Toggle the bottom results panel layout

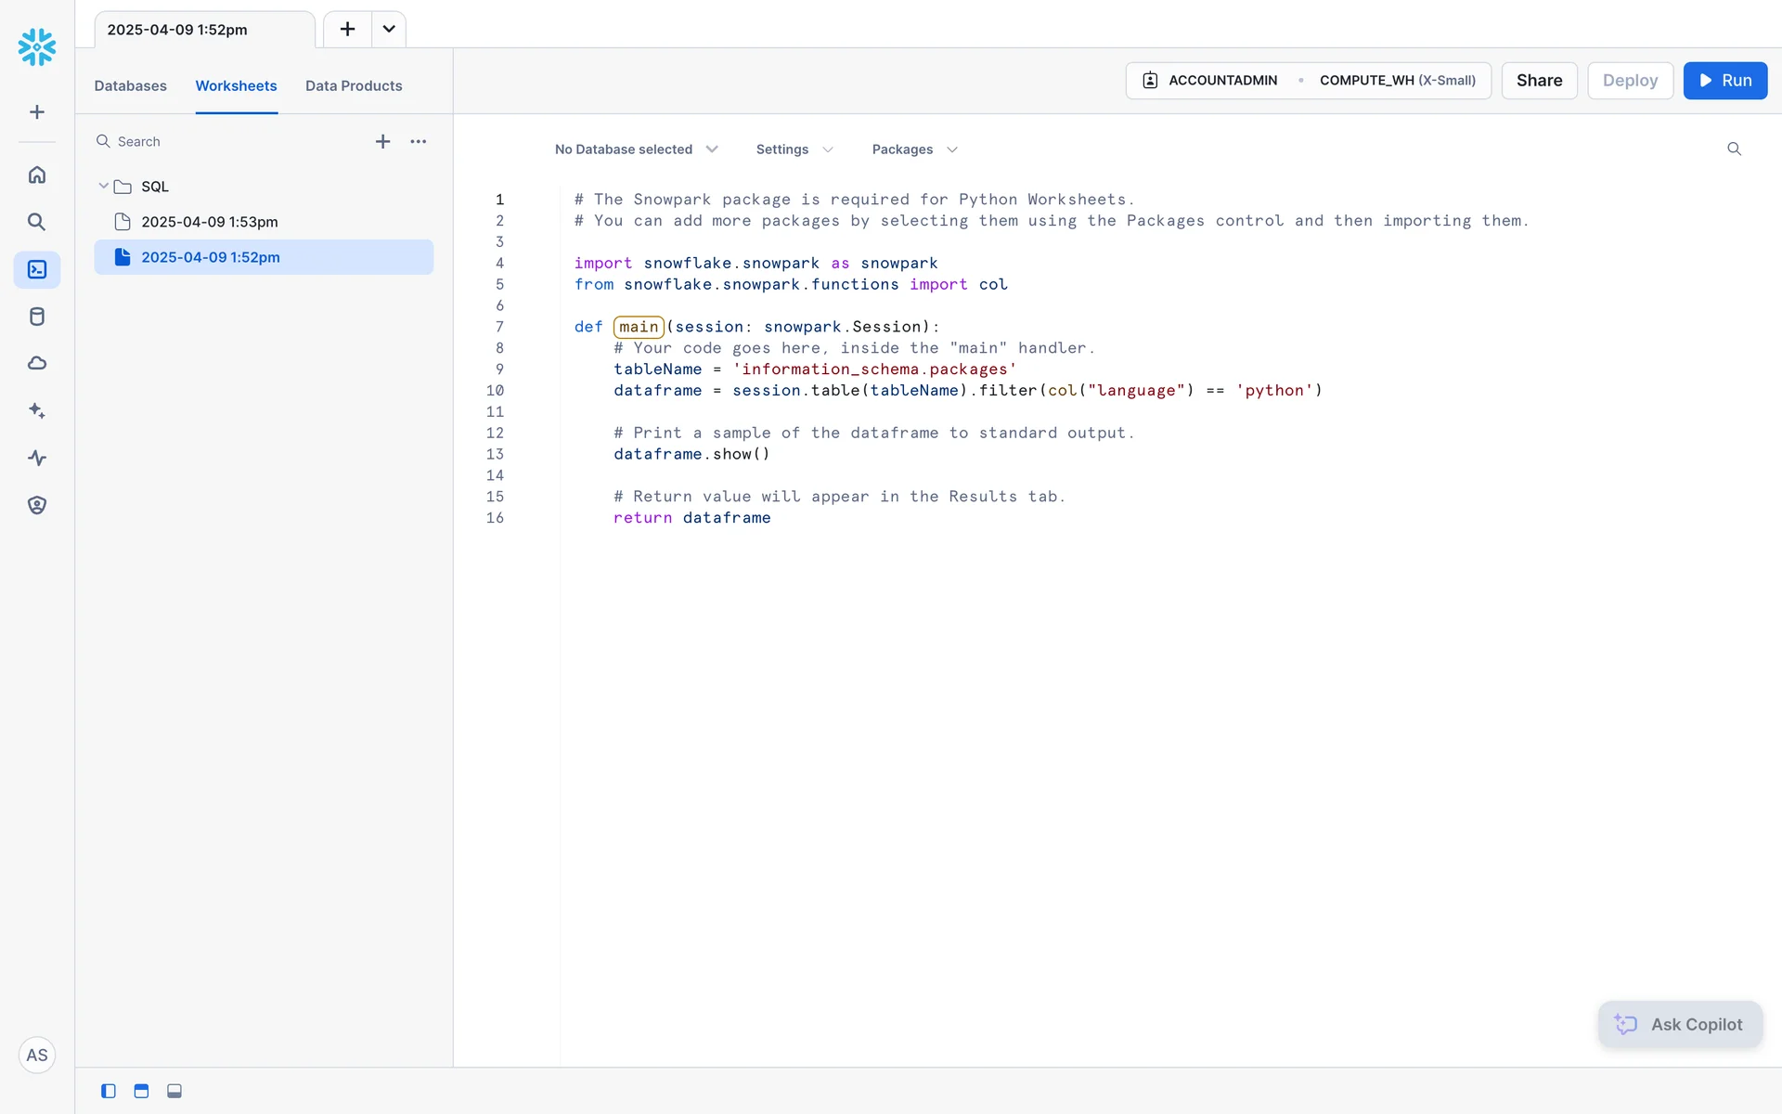tap(174, 1091)
